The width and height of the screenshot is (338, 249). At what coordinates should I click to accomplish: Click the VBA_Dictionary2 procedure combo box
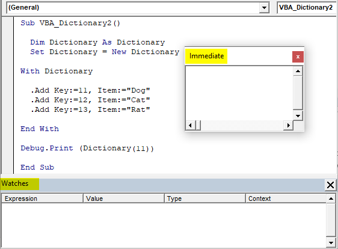pyautogui.click(x=307, y=8)
